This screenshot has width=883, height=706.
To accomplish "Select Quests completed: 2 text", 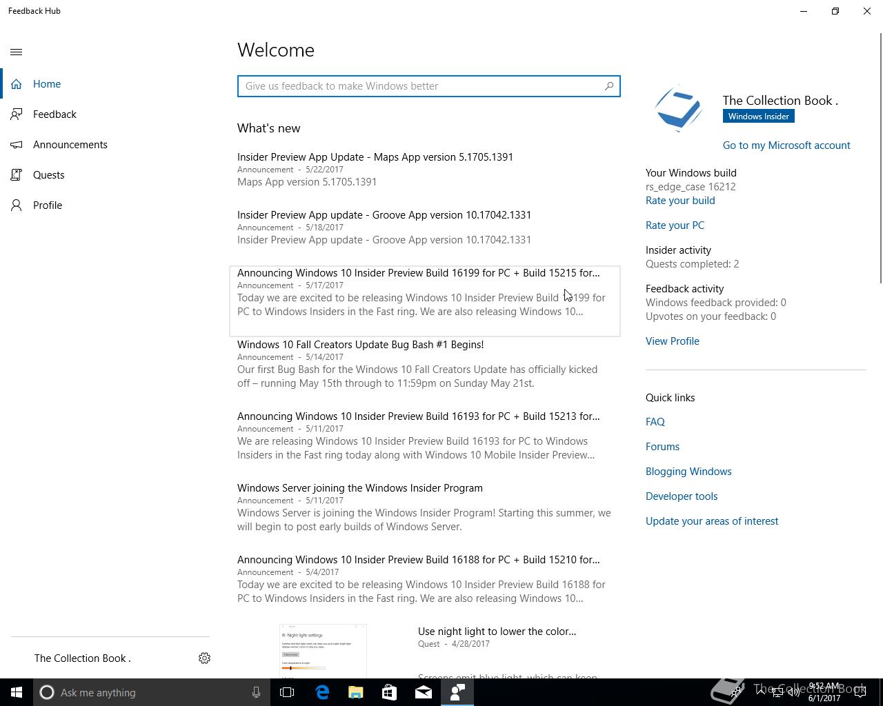I will click(x=692, y=264).
